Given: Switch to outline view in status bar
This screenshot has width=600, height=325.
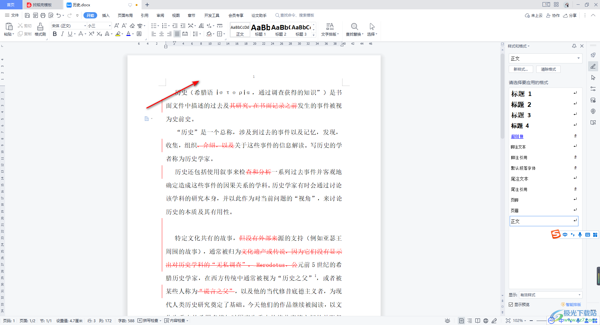Looking at the screenshot, I should tap(470, 321).
